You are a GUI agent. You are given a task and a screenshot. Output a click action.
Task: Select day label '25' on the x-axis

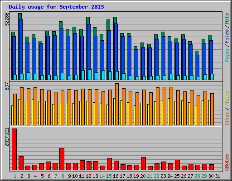coord(177,176)
